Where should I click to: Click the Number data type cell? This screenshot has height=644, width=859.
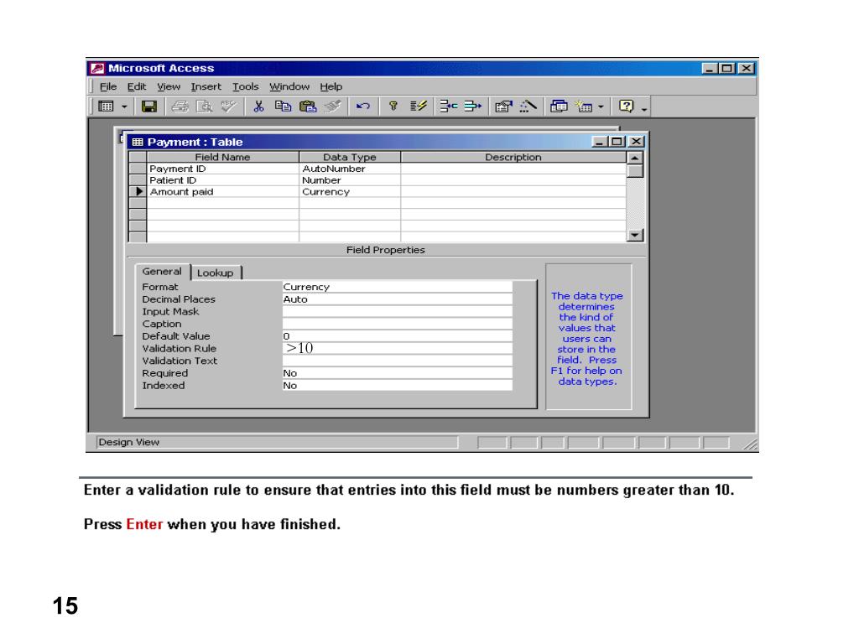click(350, 180)
